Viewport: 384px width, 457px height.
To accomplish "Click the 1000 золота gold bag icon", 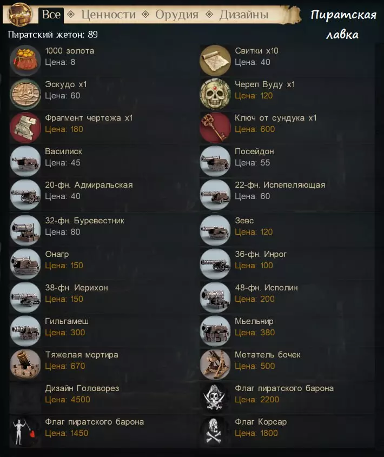I will pos(25,60).
